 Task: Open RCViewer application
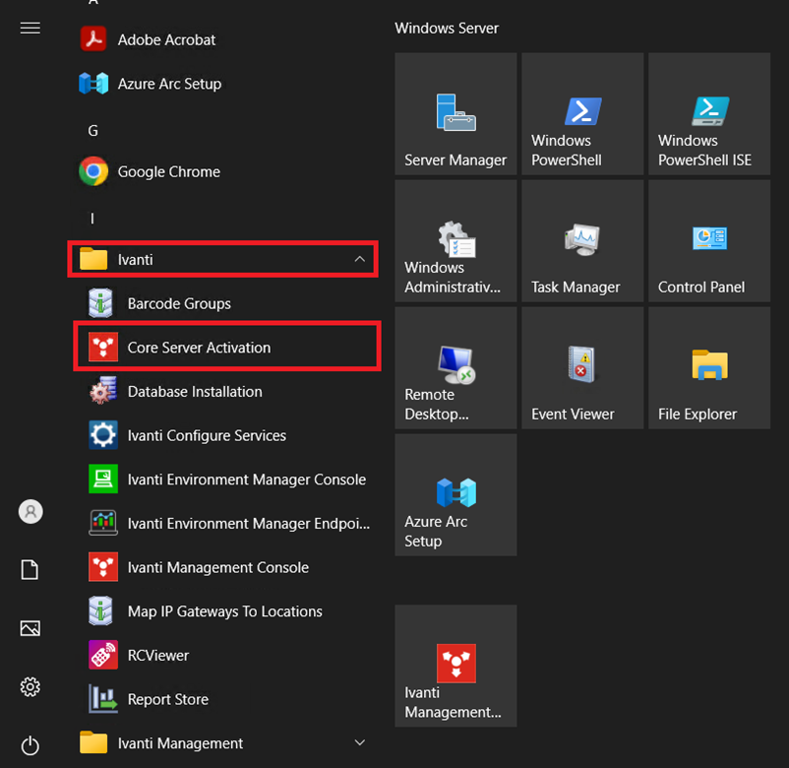(157, 655)
